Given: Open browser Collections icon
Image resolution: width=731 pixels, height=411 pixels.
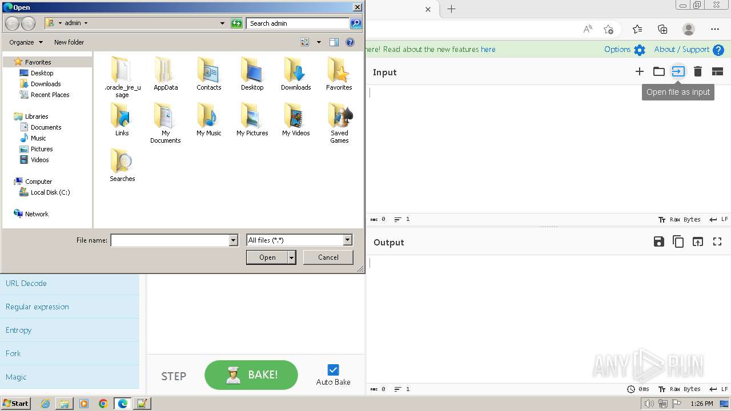Looking at the screenshot, I should pyautogui.click(x=663, y=29).
